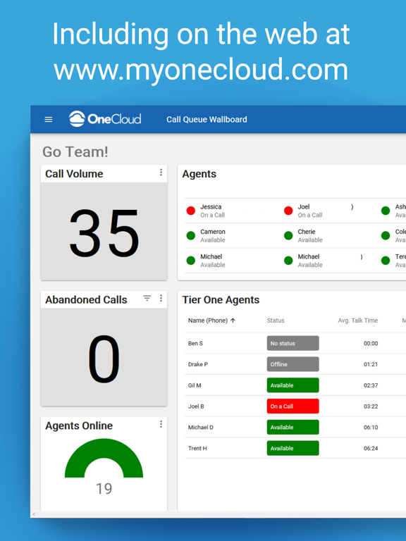Image resolution: width=406 pixels, height=541 pixels.
Task: Click the Call Queue Wallboard title
Action: 207,119
